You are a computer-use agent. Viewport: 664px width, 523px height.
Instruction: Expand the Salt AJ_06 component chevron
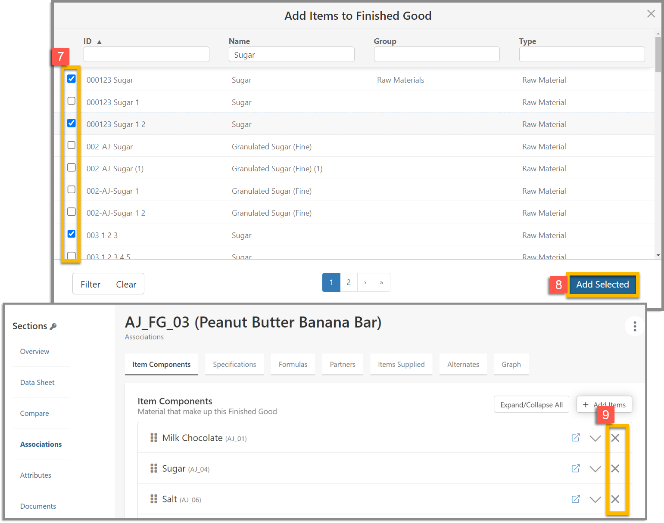[595, 499]
